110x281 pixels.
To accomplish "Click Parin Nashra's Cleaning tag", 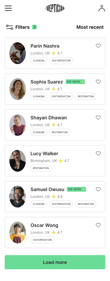I will [x=39, y=61].
